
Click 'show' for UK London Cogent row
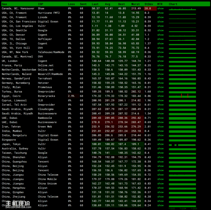pos(160,61)
